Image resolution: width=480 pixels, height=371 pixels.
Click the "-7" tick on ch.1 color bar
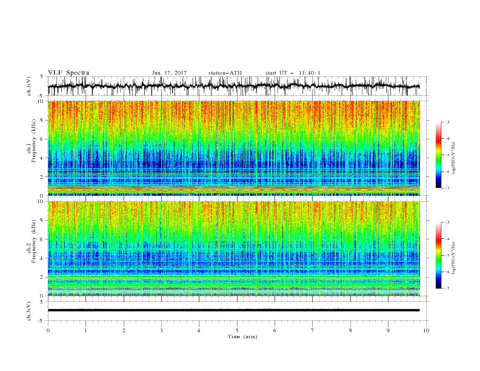pyautogui.click(x=447, y=188)
